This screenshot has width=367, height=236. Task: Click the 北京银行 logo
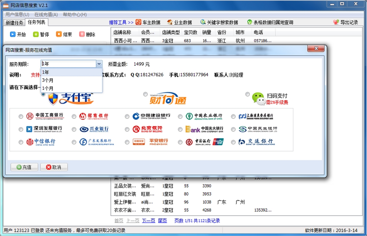coord(147,129)
